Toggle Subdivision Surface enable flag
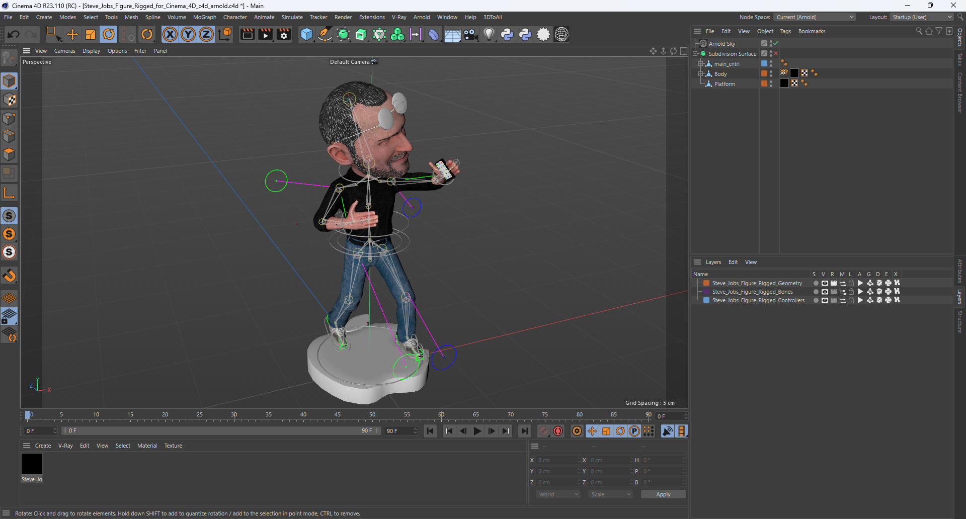 coord(776,53)
